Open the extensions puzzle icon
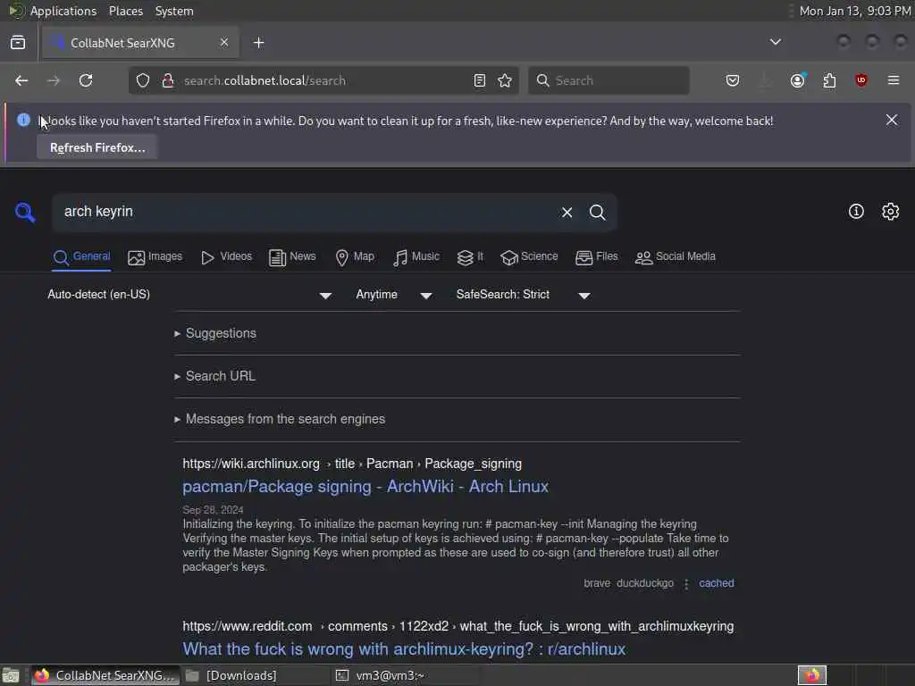915x686 pixels. (829, 80)
